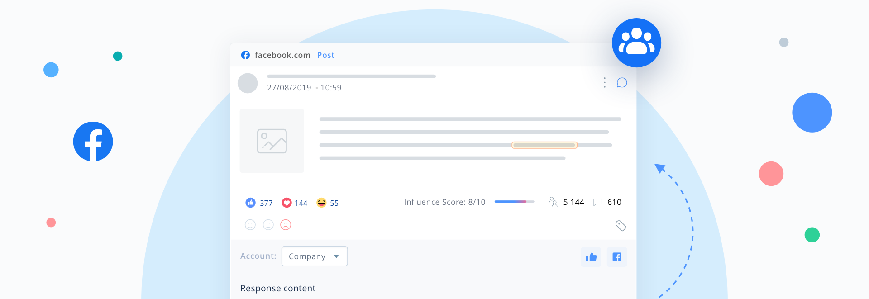Click the post image thumbnail placeholder
Image resolution: width=869 pixels, height=299 pixels.
coord(272,141)
